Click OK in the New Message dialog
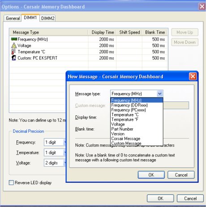This screenshot has width=206, height=207. point(151,175)
